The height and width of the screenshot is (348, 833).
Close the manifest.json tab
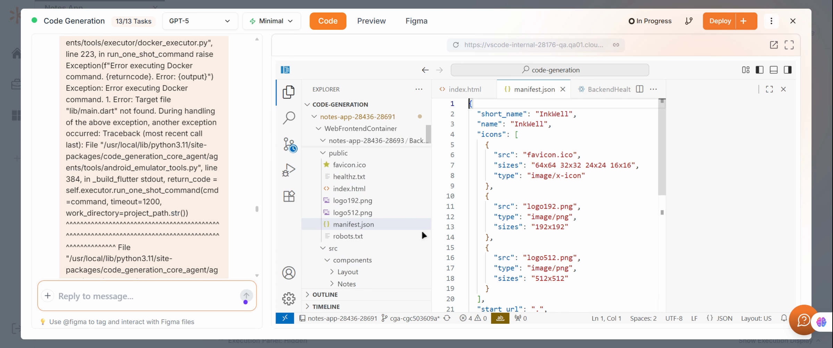tap(563, 89)
